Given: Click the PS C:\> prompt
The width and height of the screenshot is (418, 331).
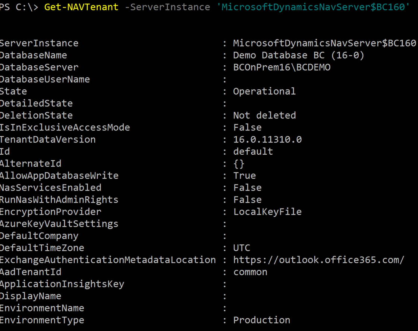Looking at the screenshot, I should point(19,7).
